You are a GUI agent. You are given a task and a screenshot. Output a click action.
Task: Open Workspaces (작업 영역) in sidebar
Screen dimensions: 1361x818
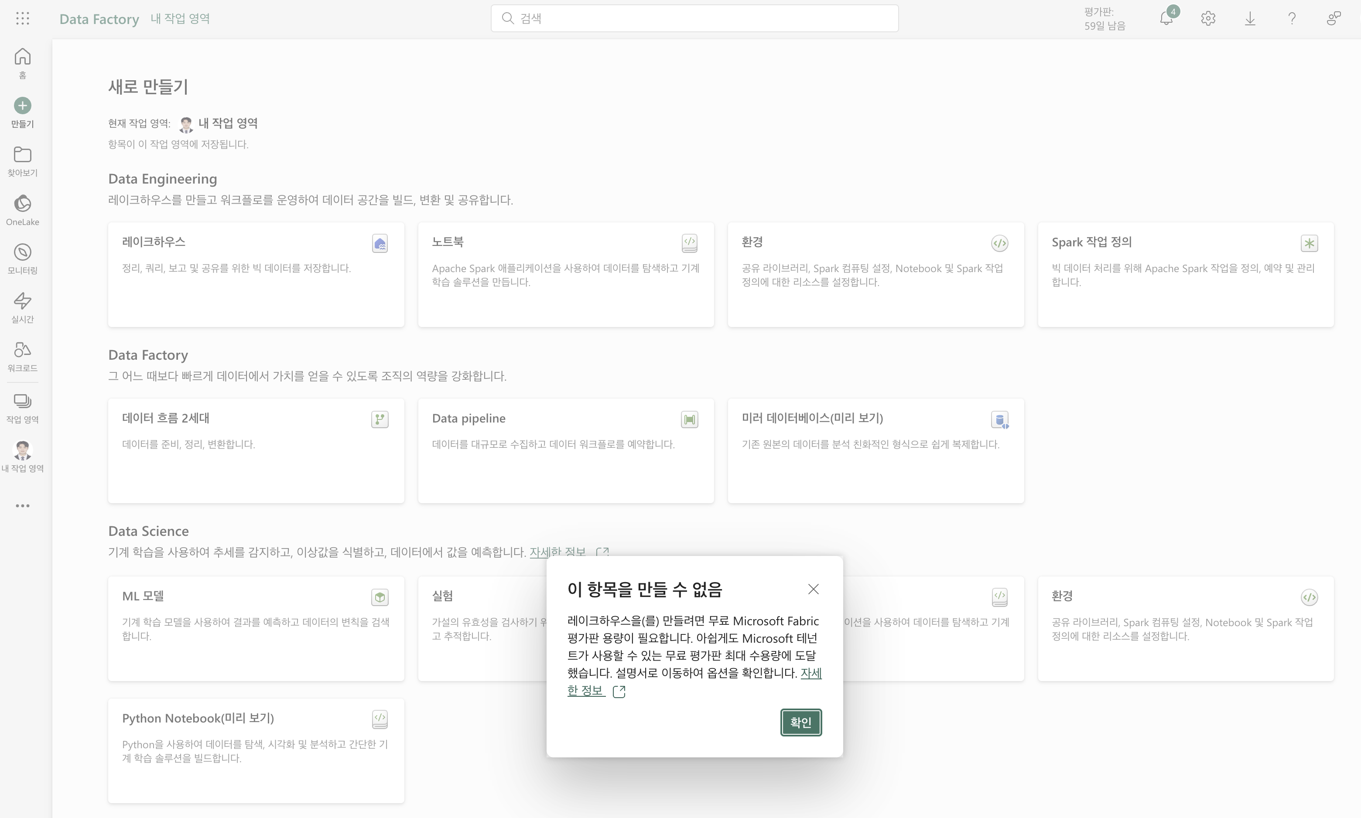point(23,408)
